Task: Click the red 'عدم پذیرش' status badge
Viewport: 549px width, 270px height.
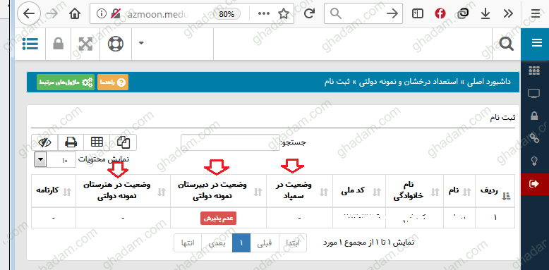Action: (x=219, y=218)
